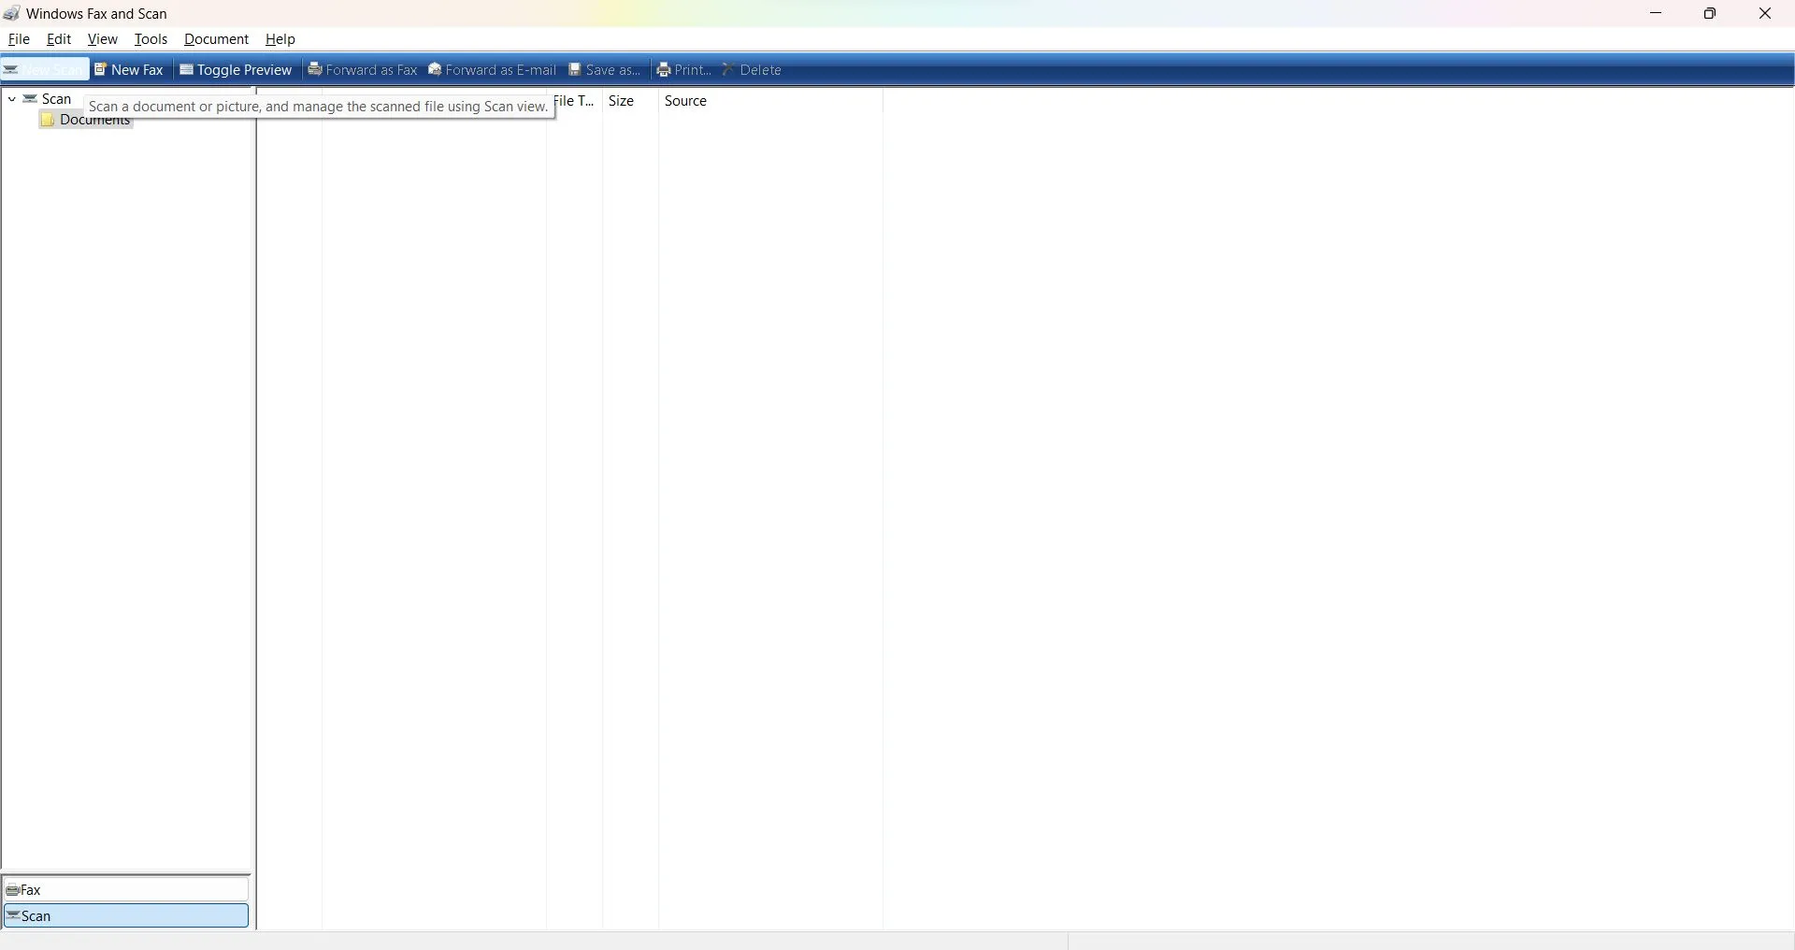Start a New Scan from the toolbar
This screenshot has height=950, width=1795.
click(45, 69)
